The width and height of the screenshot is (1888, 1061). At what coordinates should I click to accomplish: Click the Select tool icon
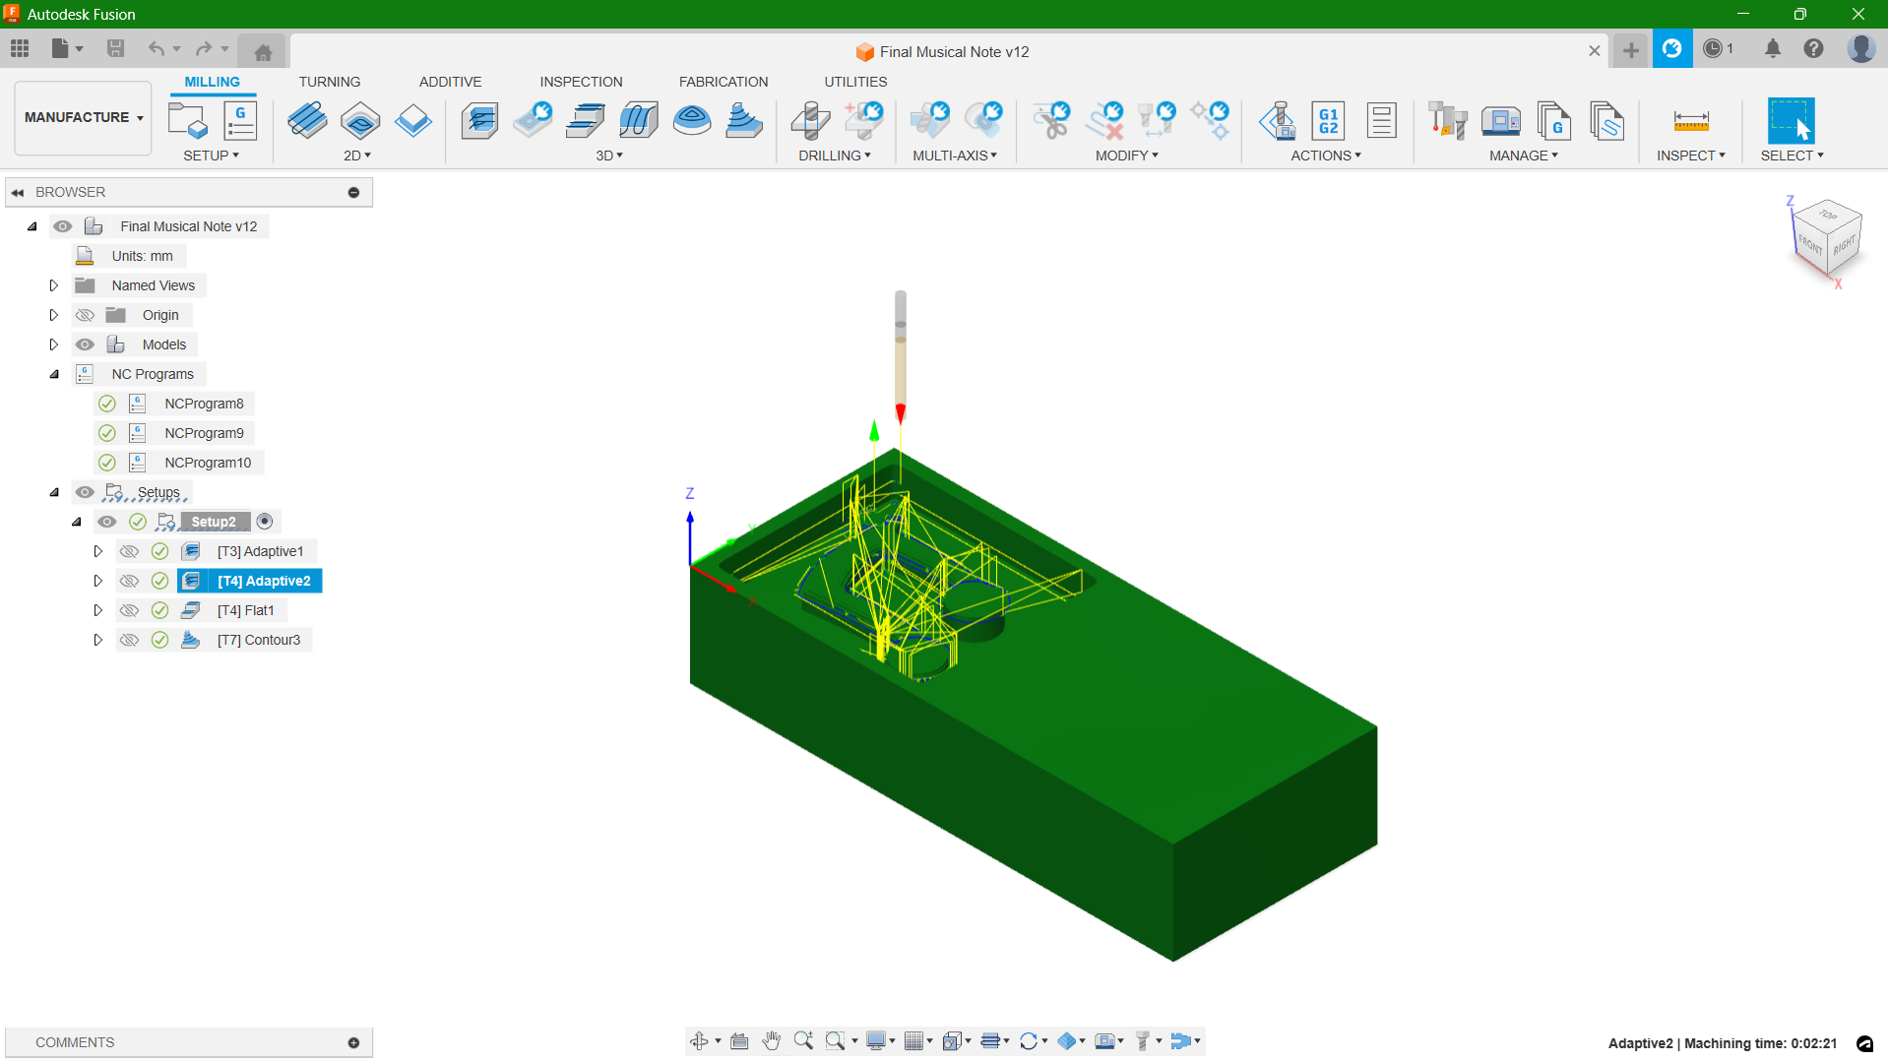click(x=1791, y=121)
